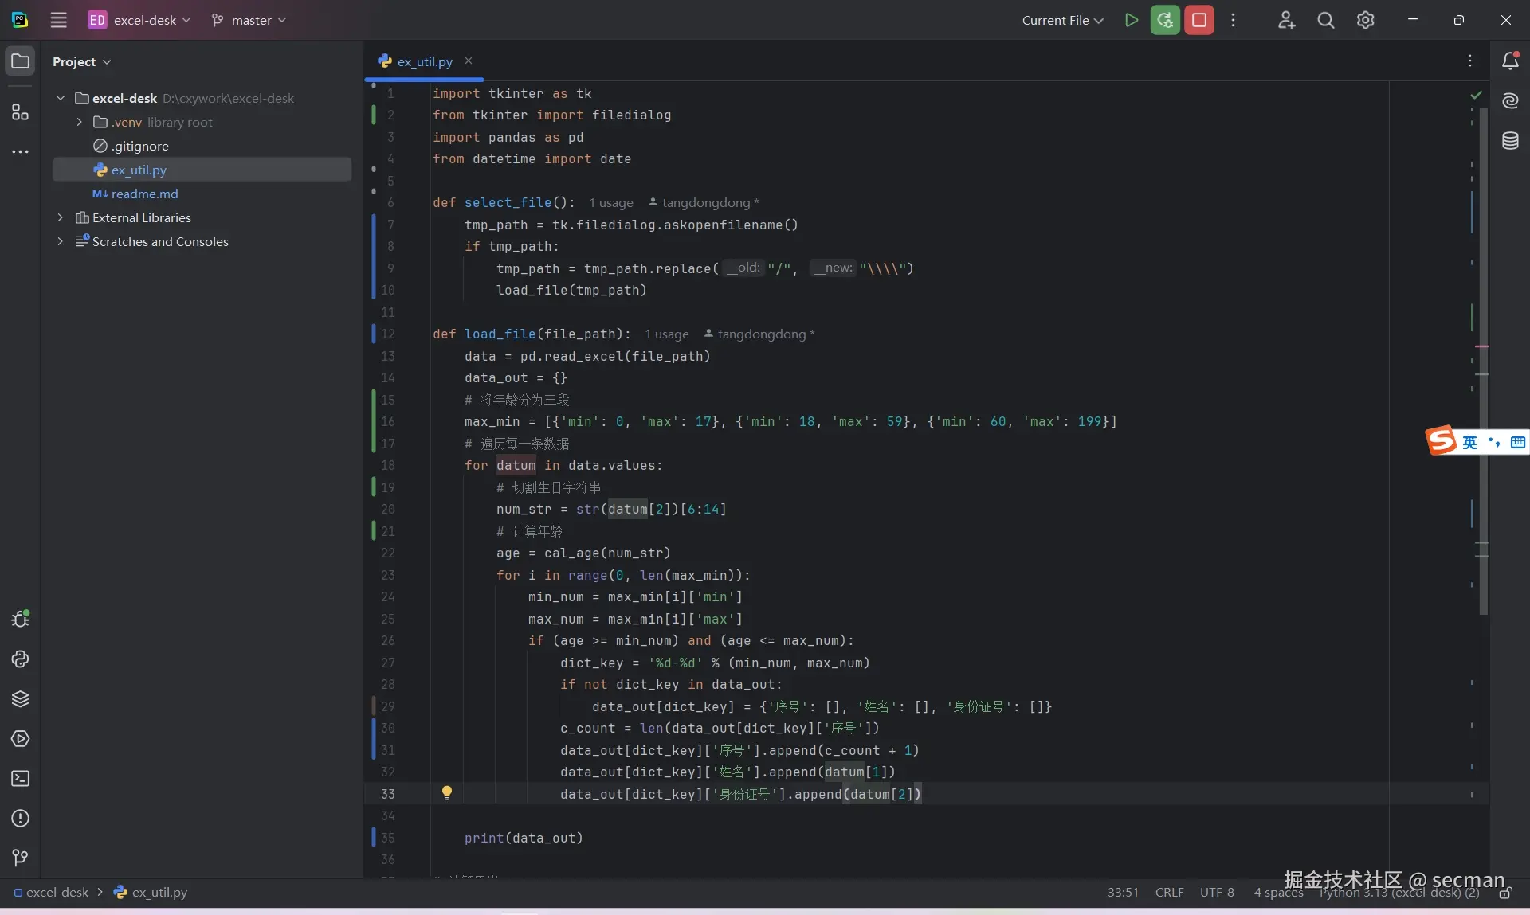
Task: Open the main hamburger menu
Action: click(58, 20)
